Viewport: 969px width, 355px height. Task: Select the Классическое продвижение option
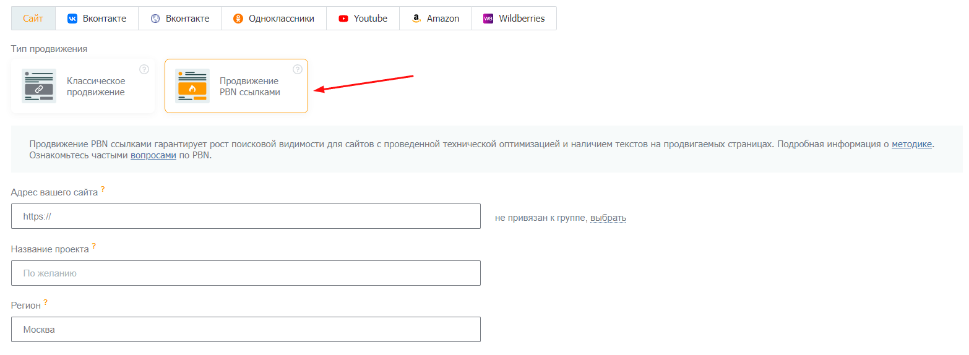[83, 87]
